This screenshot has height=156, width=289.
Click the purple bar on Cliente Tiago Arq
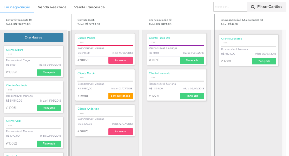tap(176, 45)
